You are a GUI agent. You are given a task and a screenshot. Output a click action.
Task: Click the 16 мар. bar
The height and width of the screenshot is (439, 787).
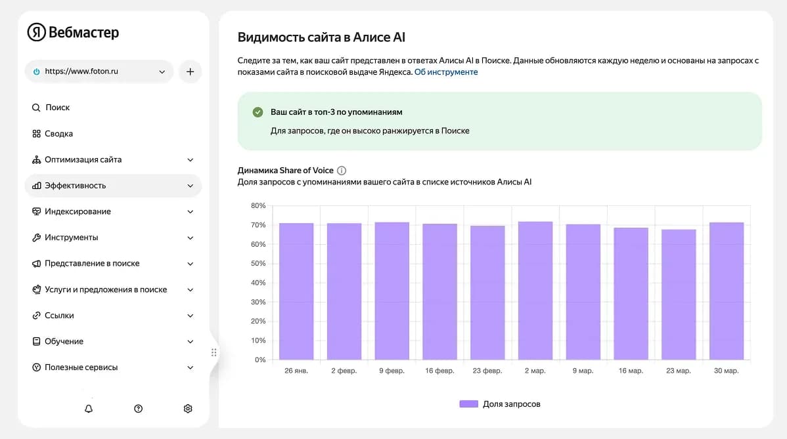click(x=631, y=294)
